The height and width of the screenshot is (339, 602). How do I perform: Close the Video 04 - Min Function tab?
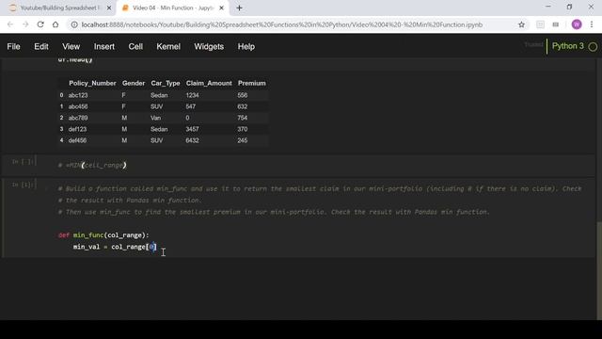pyautogui.click(x=222, y=8)
